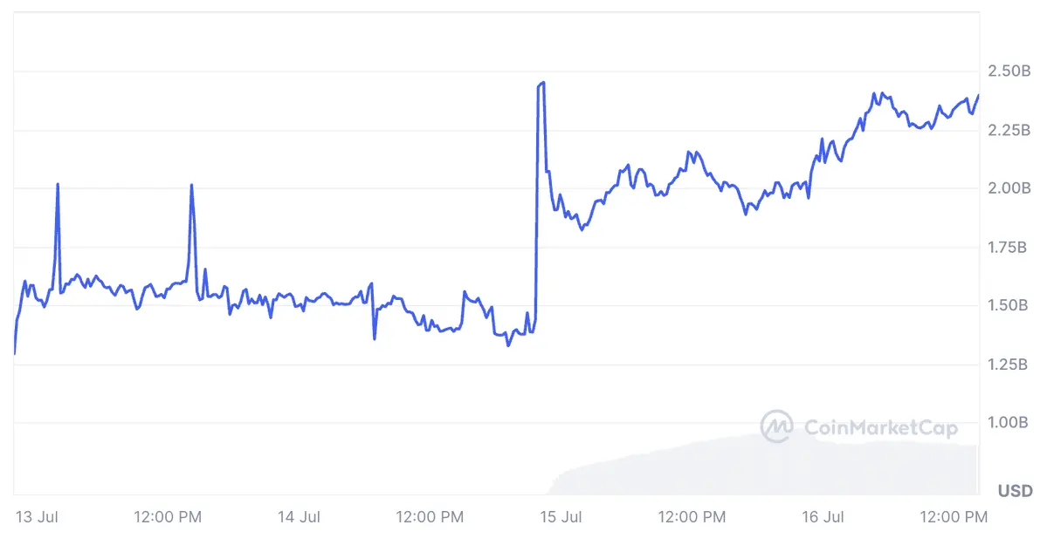
Task: Select the 16 Jul date label
Action: tap(823, 517)
